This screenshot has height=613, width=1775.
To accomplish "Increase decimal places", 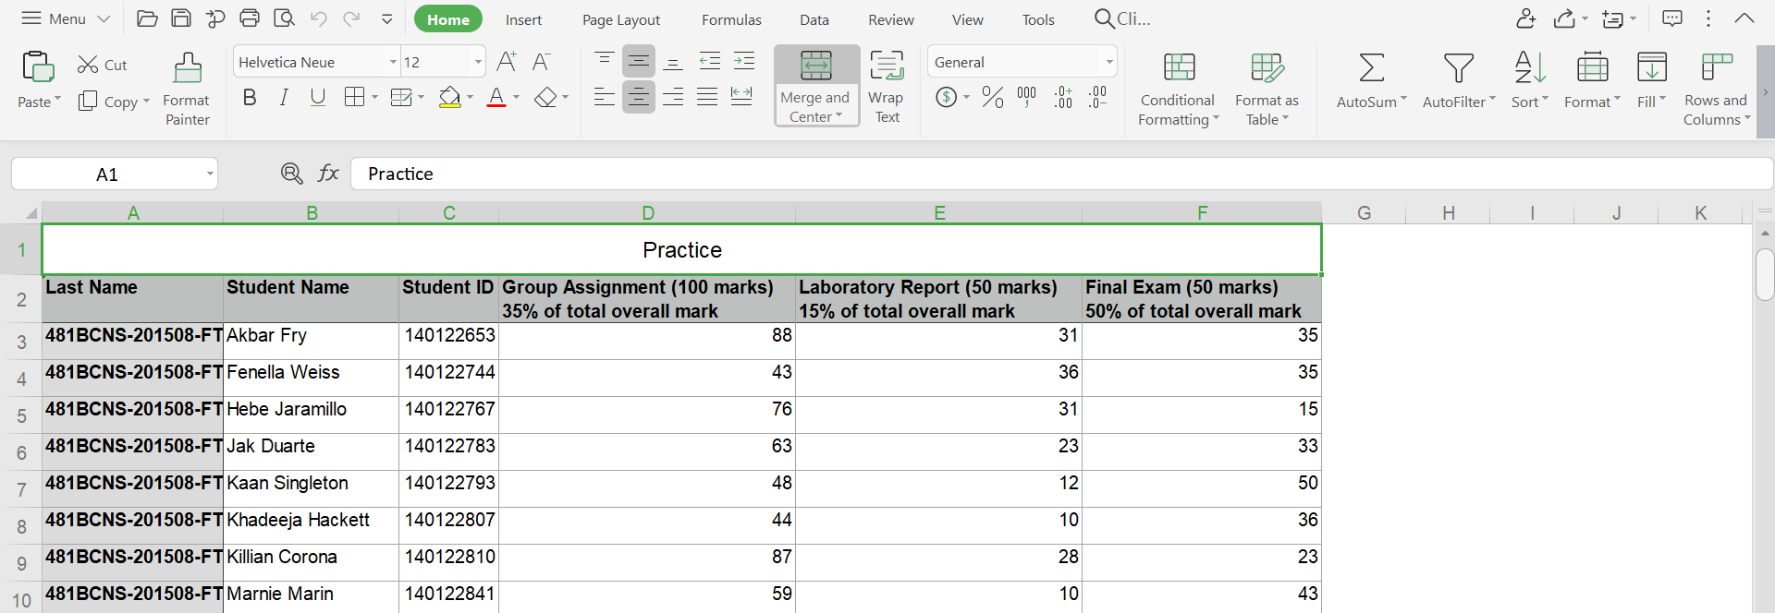I will [1063, 96].
